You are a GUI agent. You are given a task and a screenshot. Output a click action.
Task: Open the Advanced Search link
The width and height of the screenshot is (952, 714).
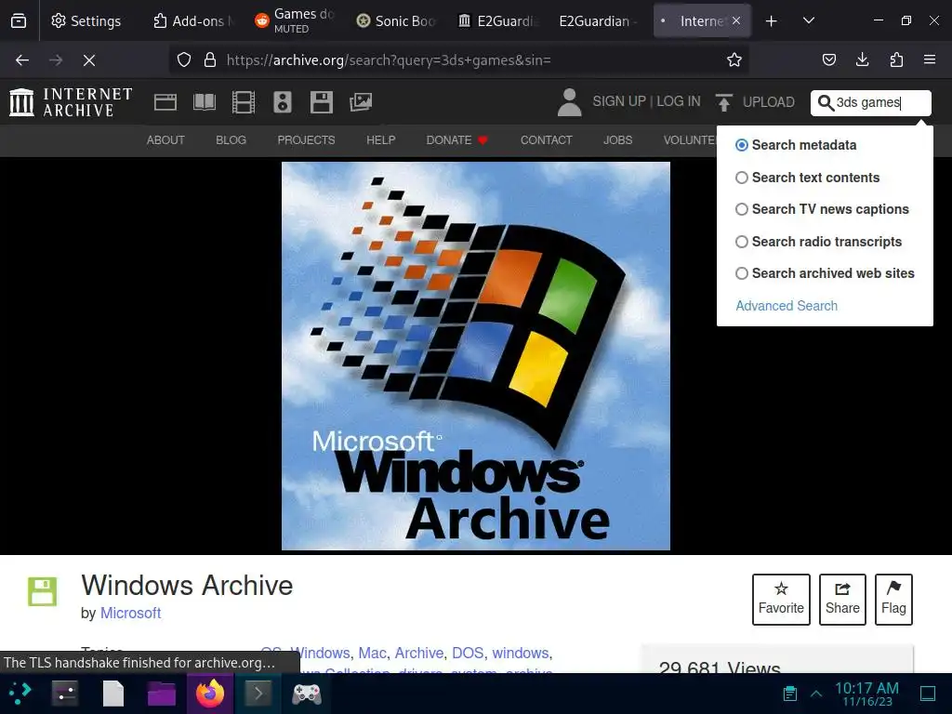787,306
